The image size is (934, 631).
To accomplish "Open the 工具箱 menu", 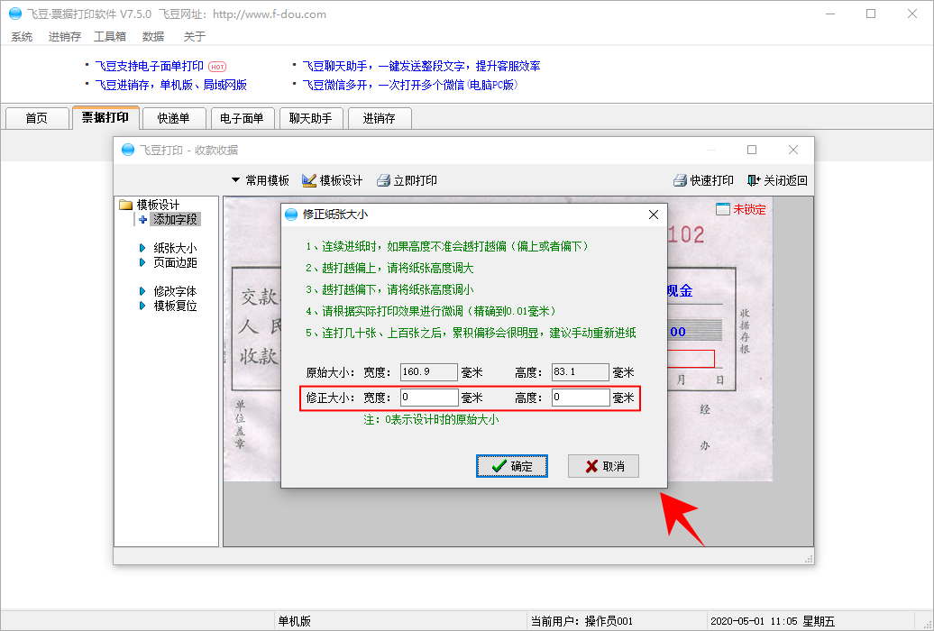I will click(x=110, y=37).
